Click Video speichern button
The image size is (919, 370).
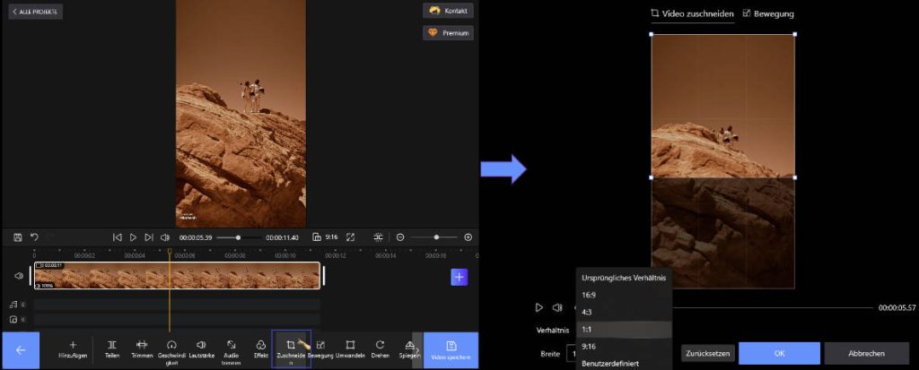coord(451,350)
